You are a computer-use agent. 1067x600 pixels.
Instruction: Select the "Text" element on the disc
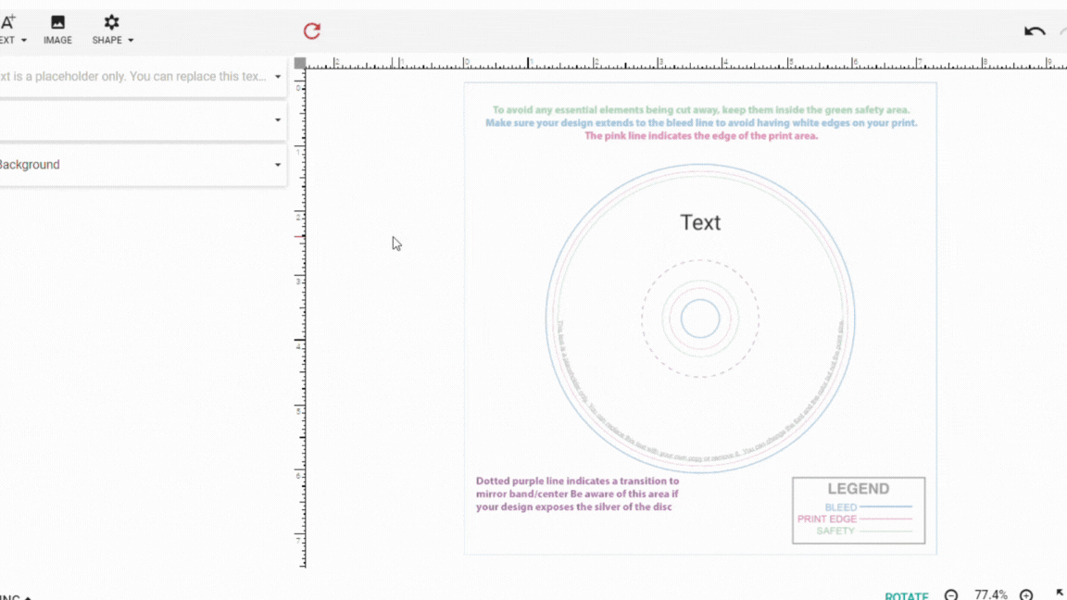700,222
